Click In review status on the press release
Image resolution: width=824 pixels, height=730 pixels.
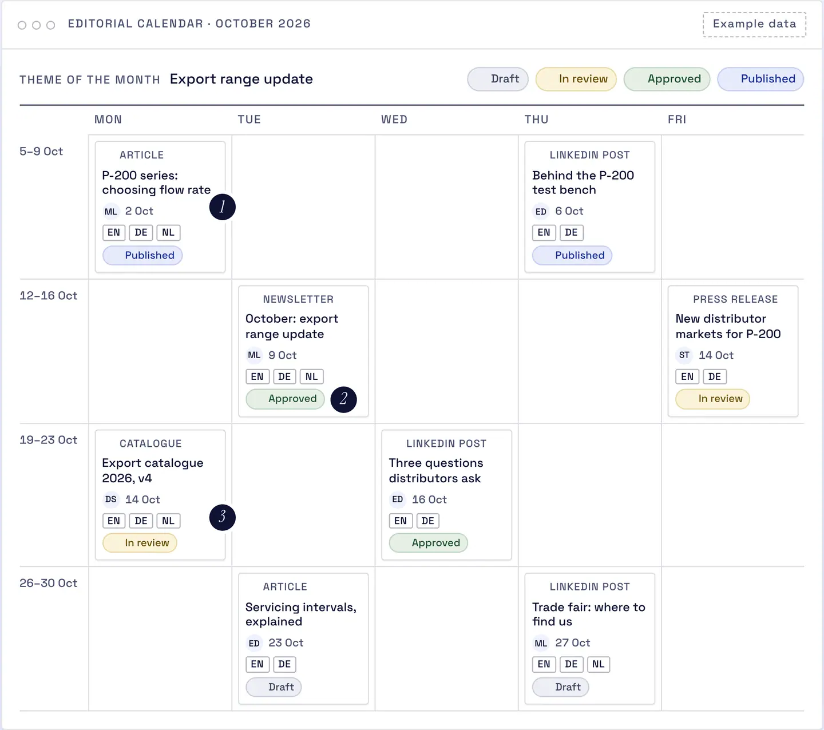[712, 399]
